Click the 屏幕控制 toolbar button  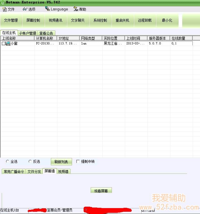click(x=33, y=21)
